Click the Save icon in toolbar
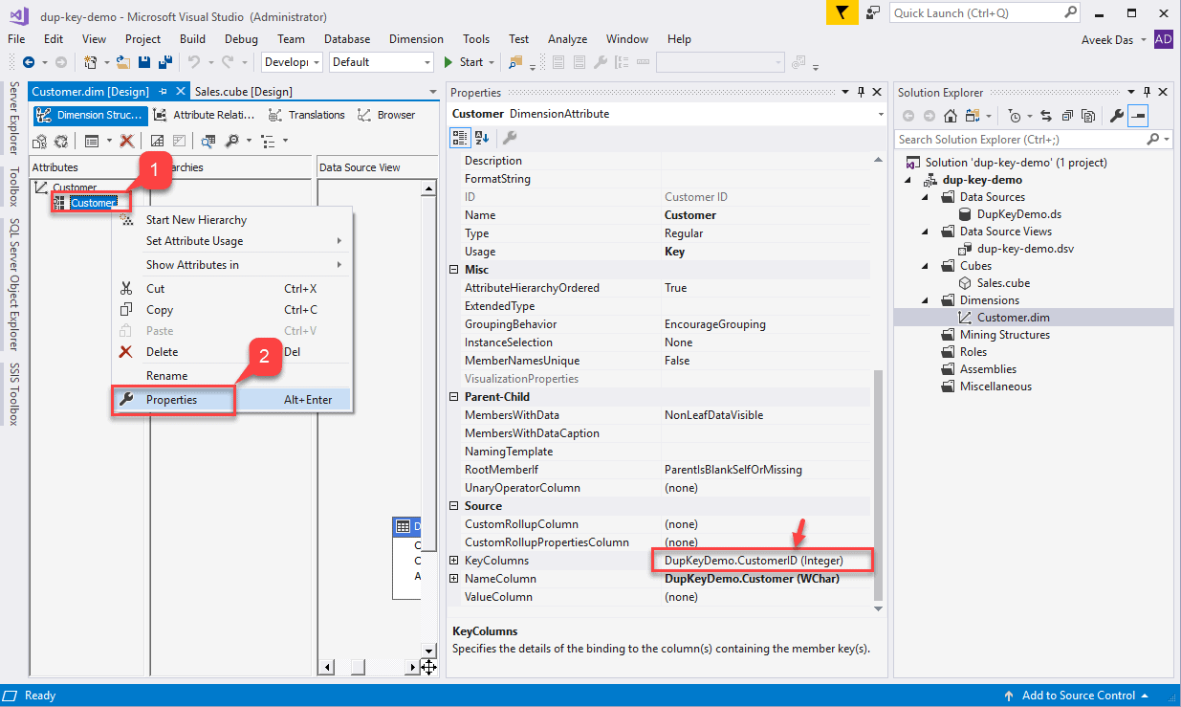1181x707 pixels. tap(144, 62)
